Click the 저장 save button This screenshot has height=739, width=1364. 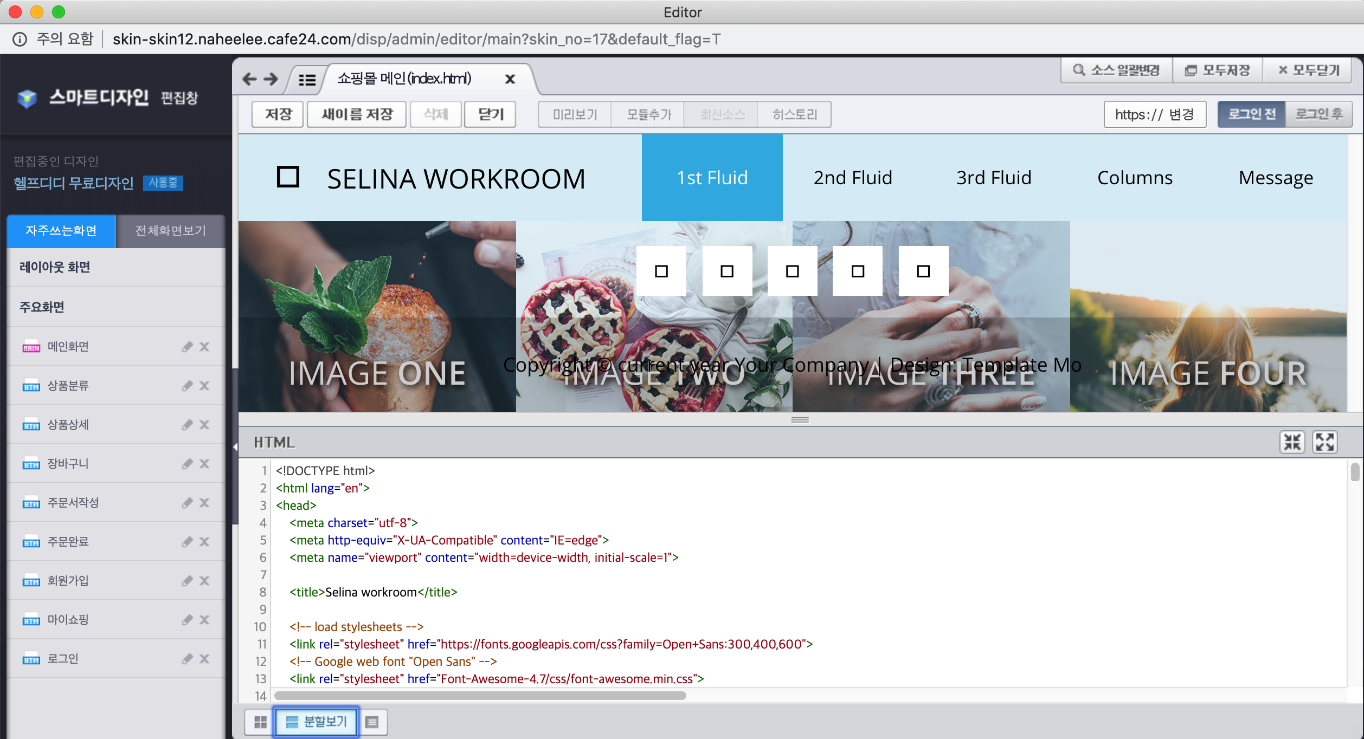278,114
